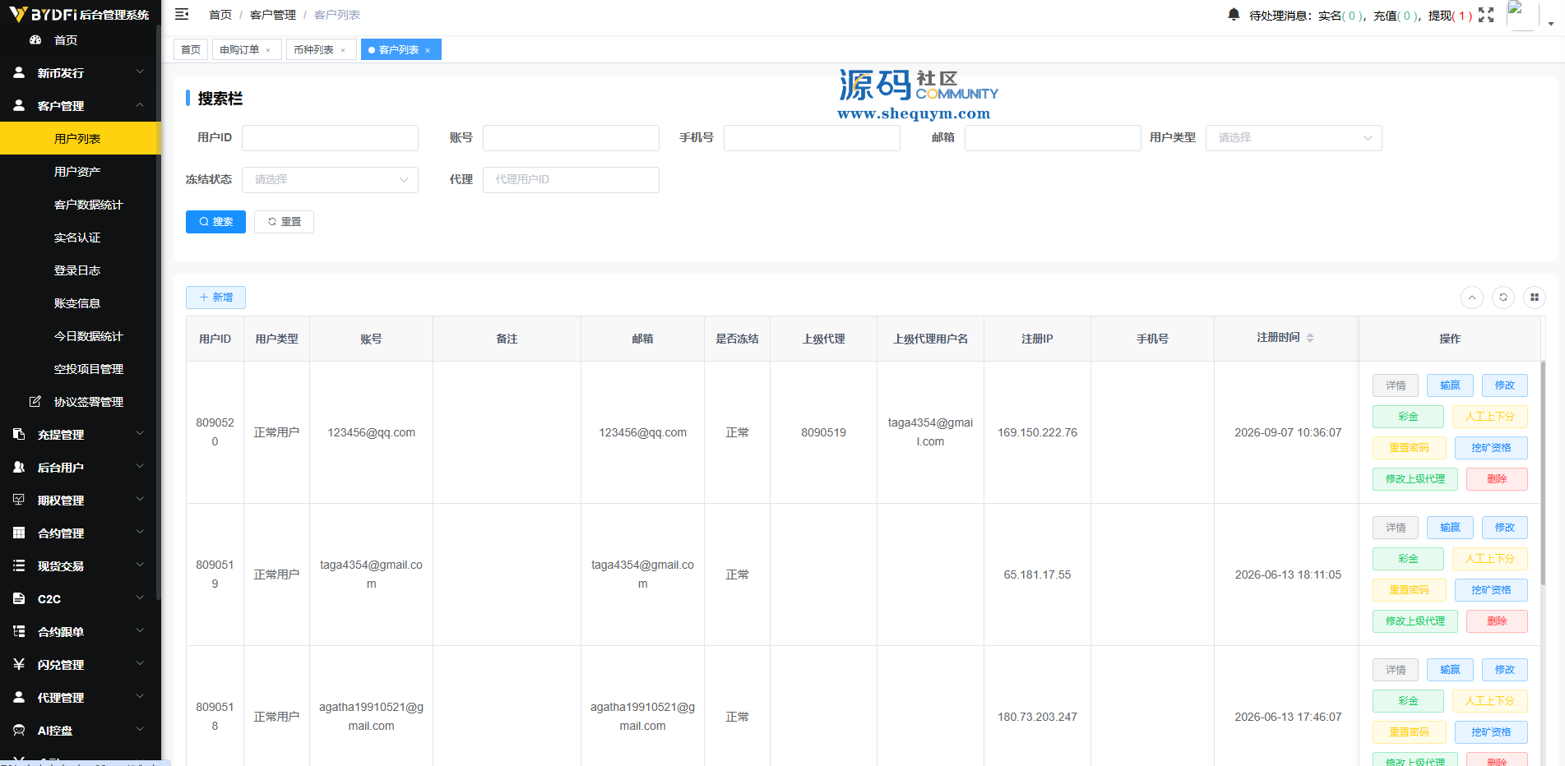Screen dimensions: 1565x766
Task: Click the table's vertical scrollbar
Action: pos(1543,473)
